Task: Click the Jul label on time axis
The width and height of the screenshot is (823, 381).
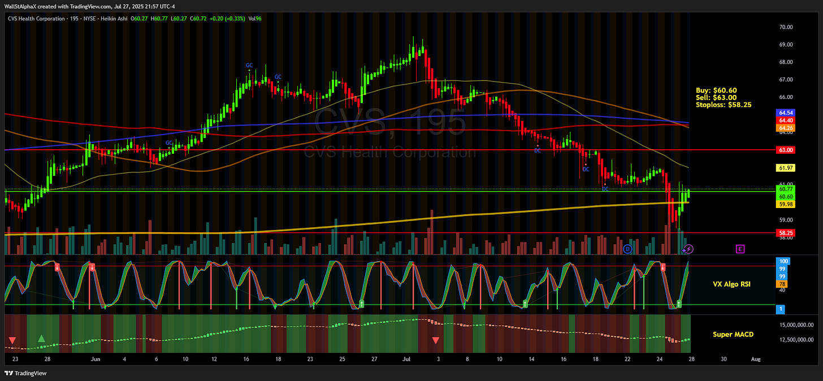Action: click(406, 359)
